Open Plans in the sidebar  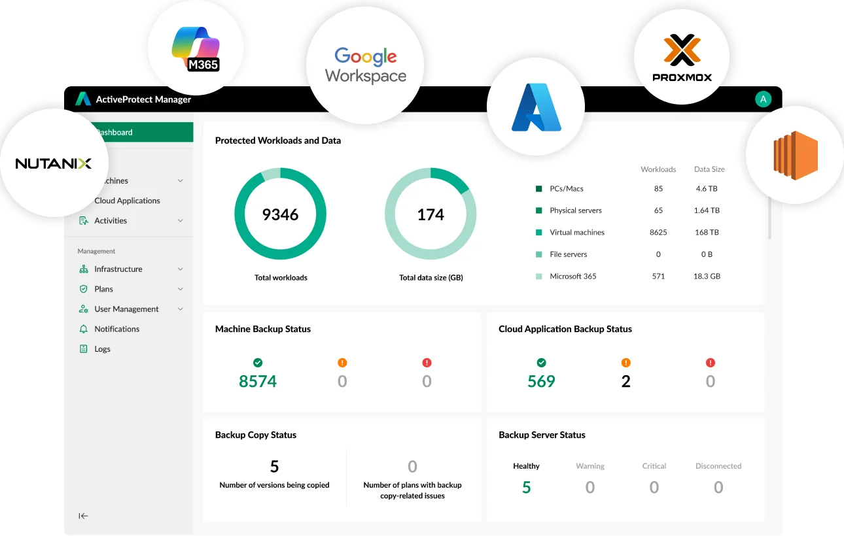tap(103, 289)
